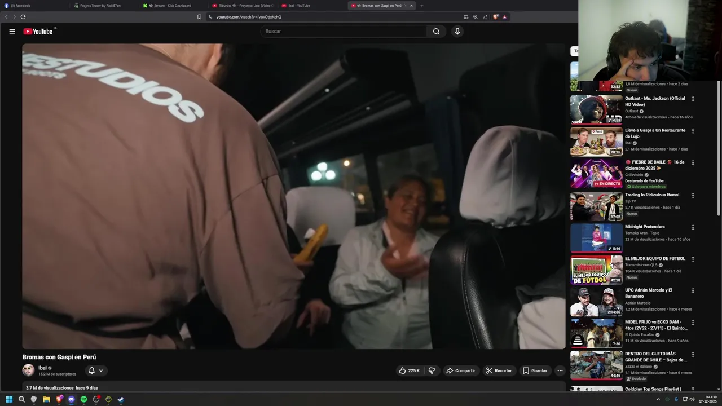Open the zoom magnifier icon in address bar
This screenshot has height=406, width=722.
pyautogui.click(x=476, y=17)
